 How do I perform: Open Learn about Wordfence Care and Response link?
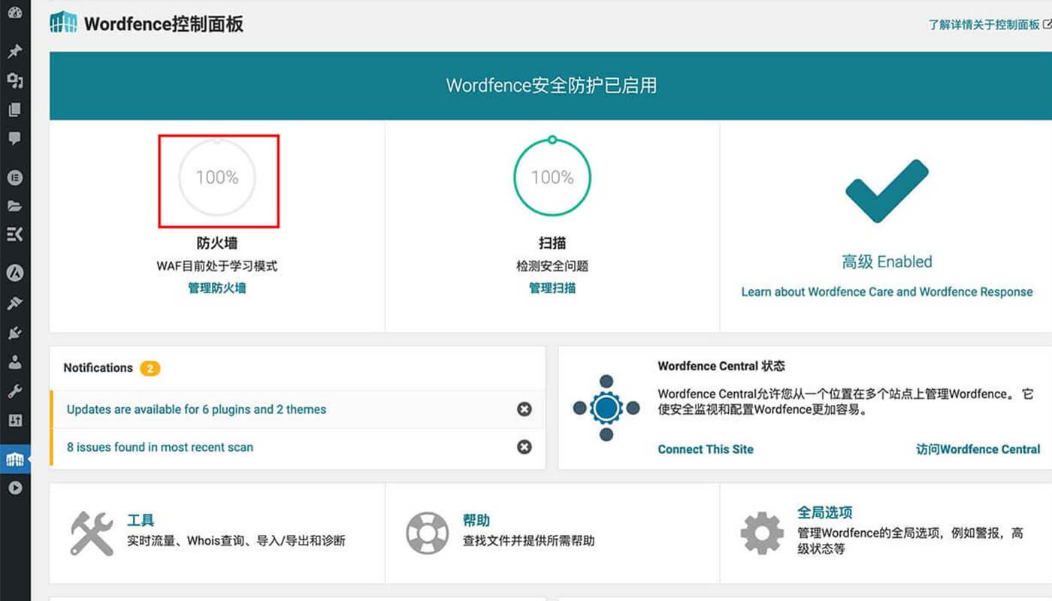[887, 291]
